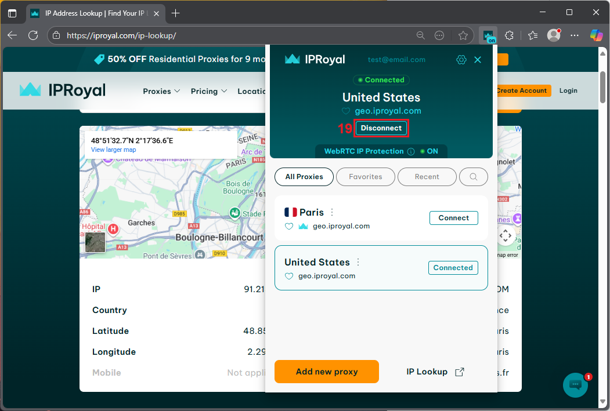Click the Create Account button
The width and height of the screenshot is (610, 411).
[524, 90]
